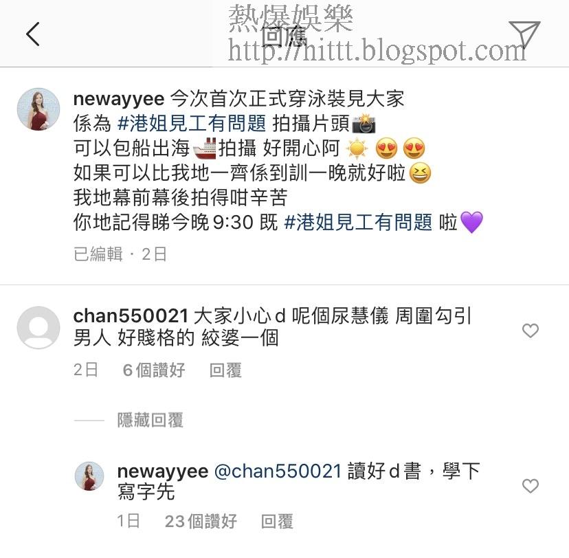
Task: Open newayyee's small avatar in reply
Action: tap(89, 476)
